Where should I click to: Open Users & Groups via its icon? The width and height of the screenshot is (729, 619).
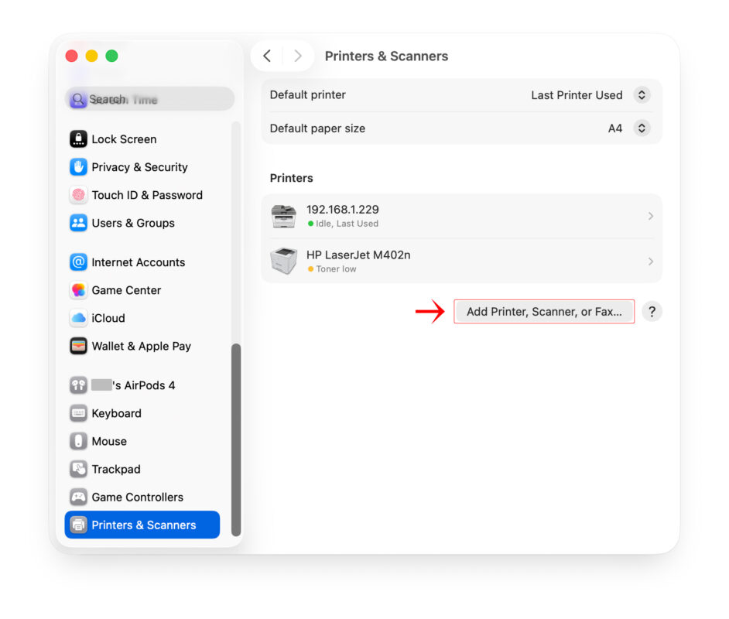[x=78, y=223]
